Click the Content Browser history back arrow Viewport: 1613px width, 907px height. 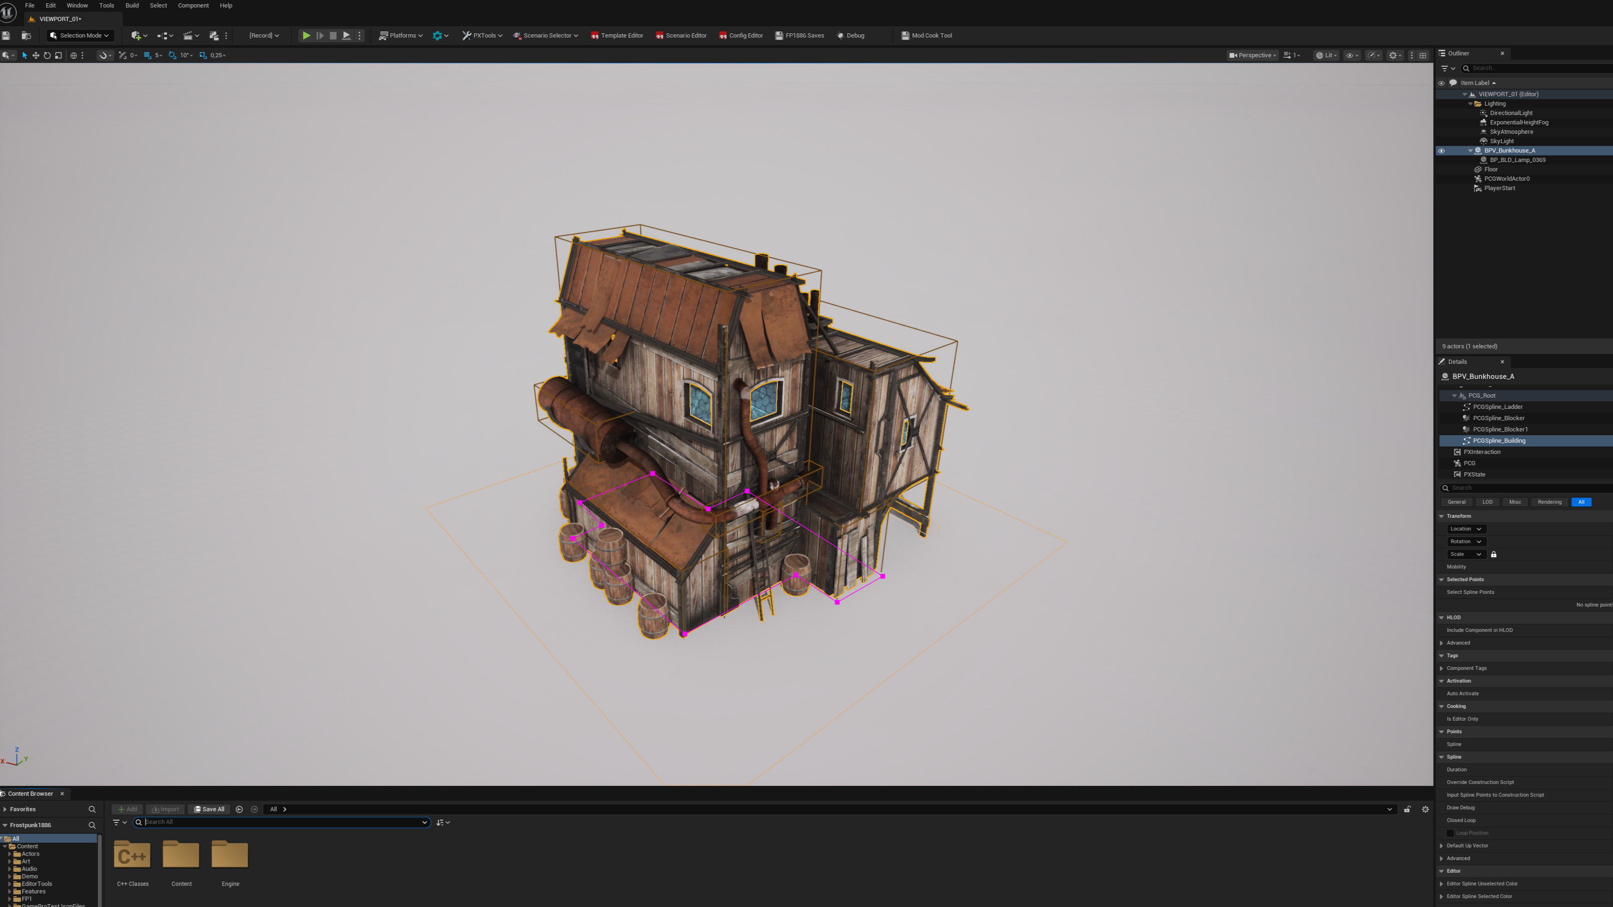click(239, 809)
